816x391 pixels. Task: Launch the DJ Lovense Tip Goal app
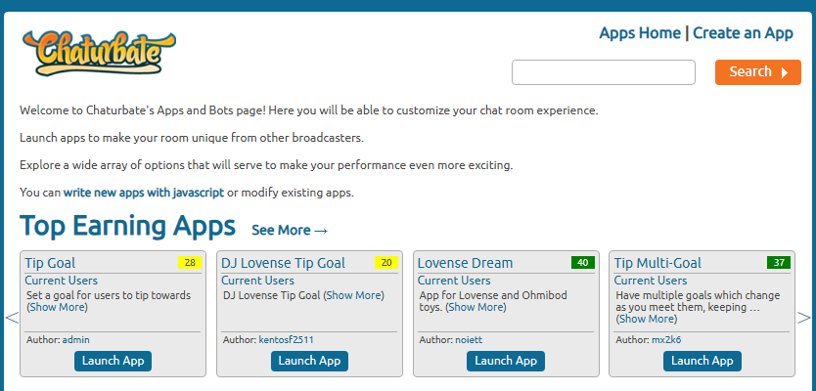[x=309, y=361]
